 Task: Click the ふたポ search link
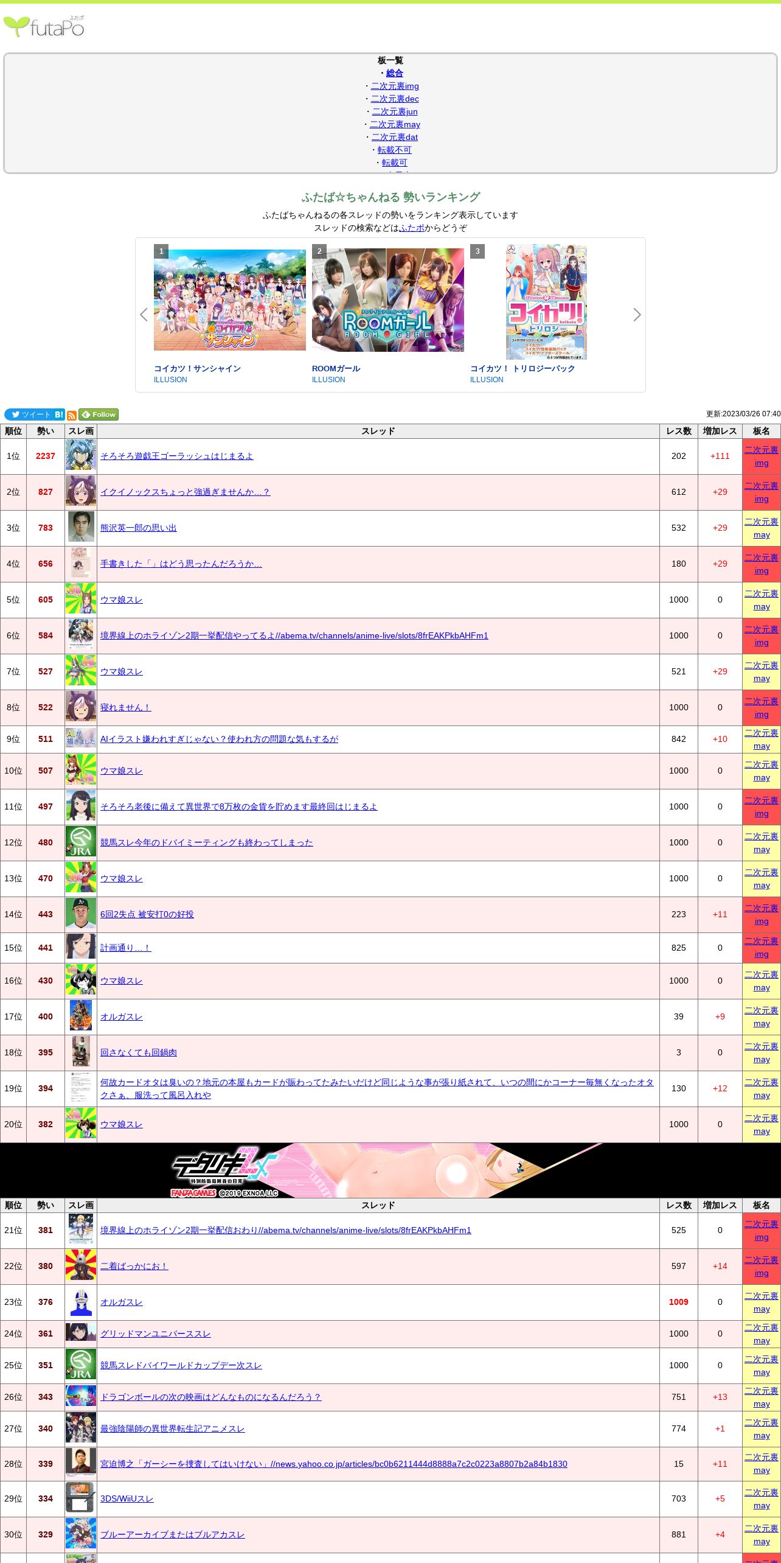412,228
